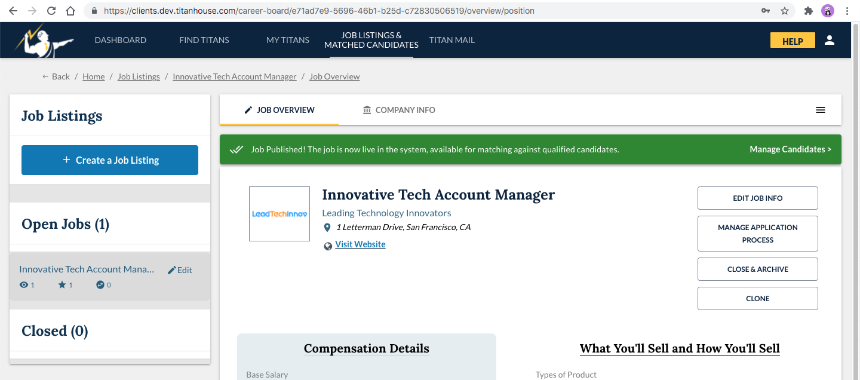Click Create a Job Listing button
The image size is (860, 380).
pos(110,160)
